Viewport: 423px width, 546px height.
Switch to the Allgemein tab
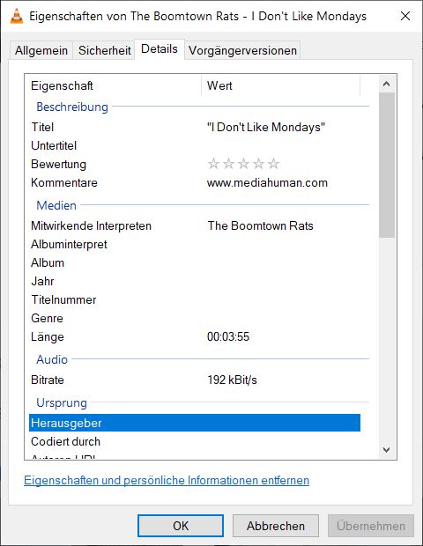(x=41, y=50)
